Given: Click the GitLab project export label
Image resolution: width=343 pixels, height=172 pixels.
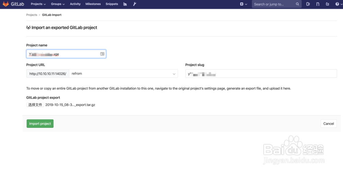Looking at the screenshot, I should (43, 97).
